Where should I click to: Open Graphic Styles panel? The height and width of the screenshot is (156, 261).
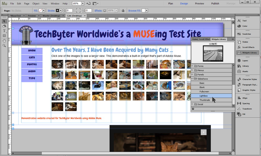point(247,90)
